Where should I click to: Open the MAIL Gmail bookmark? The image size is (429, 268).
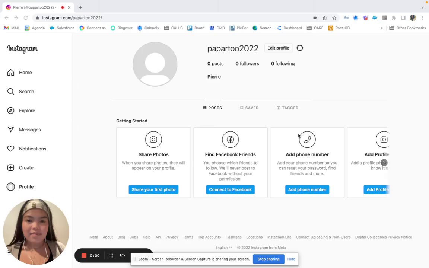(12, 28)
